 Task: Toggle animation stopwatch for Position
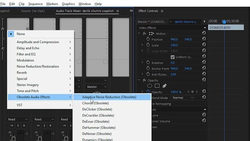[148, 39]
